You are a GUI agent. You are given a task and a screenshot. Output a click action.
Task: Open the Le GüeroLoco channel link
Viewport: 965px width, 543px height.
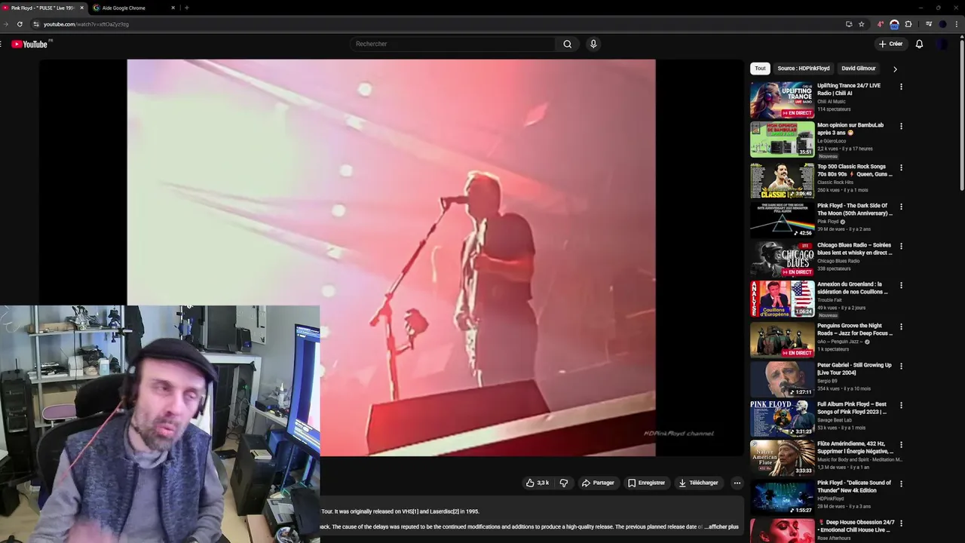(x=832, y=141)
